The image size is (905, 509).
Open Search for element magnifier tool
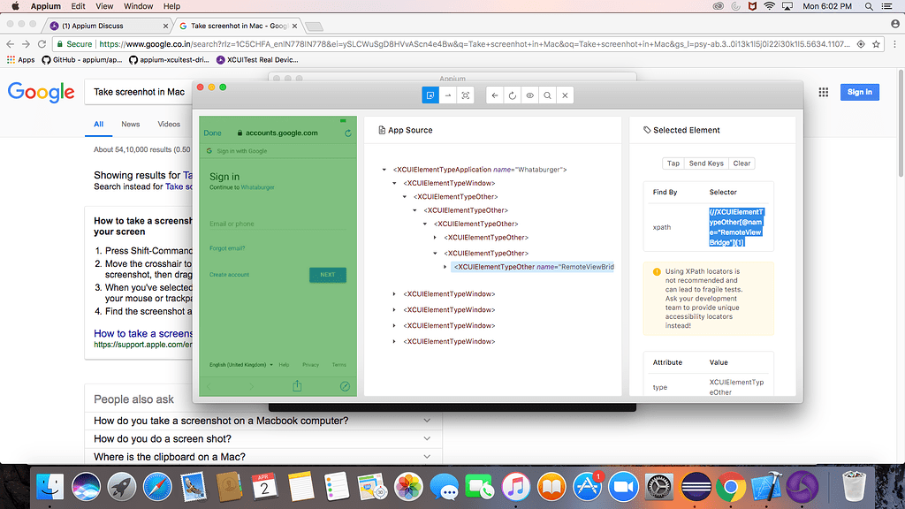click(548, 95)
